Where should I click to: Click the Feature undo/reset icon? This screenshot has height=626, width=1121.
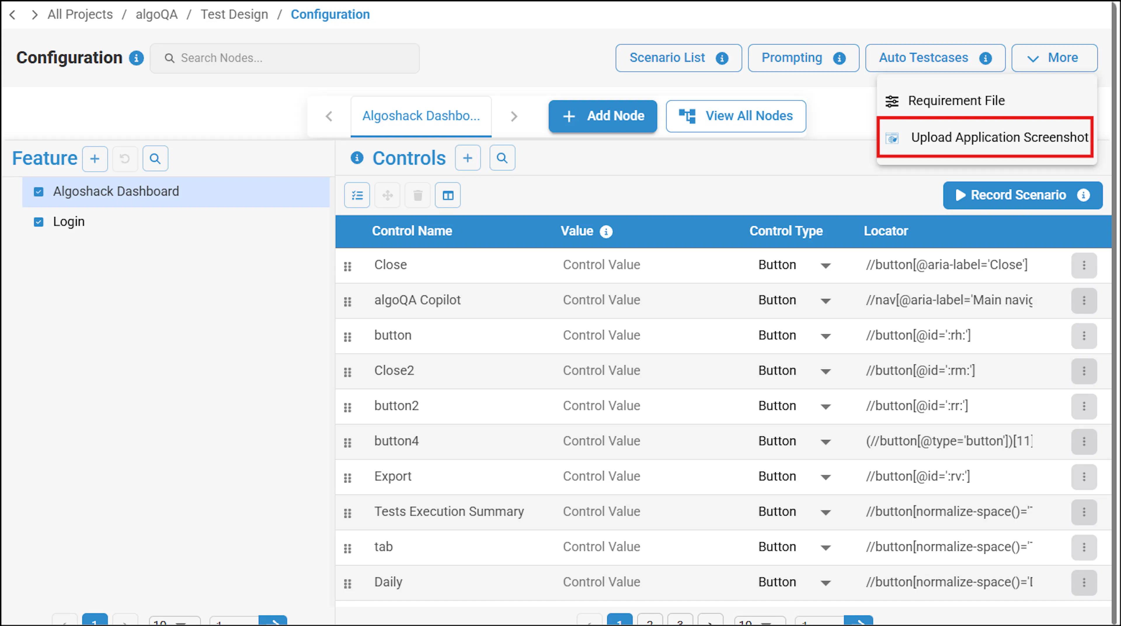pyautogui.click(x=125, y=159)
